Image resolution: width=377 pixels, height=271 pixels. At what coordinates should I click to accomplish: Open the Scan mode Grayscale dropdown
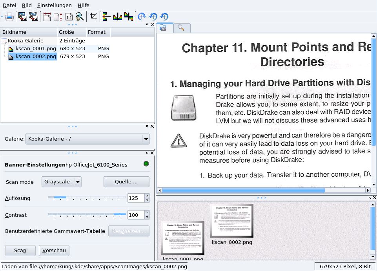(x=77, y=182)
